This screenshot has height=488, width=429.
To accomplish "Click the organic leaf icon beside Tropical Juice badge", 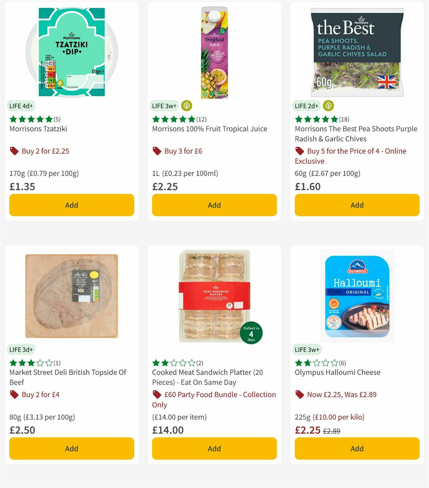I will pyautogui.click(x=186, y=106).
